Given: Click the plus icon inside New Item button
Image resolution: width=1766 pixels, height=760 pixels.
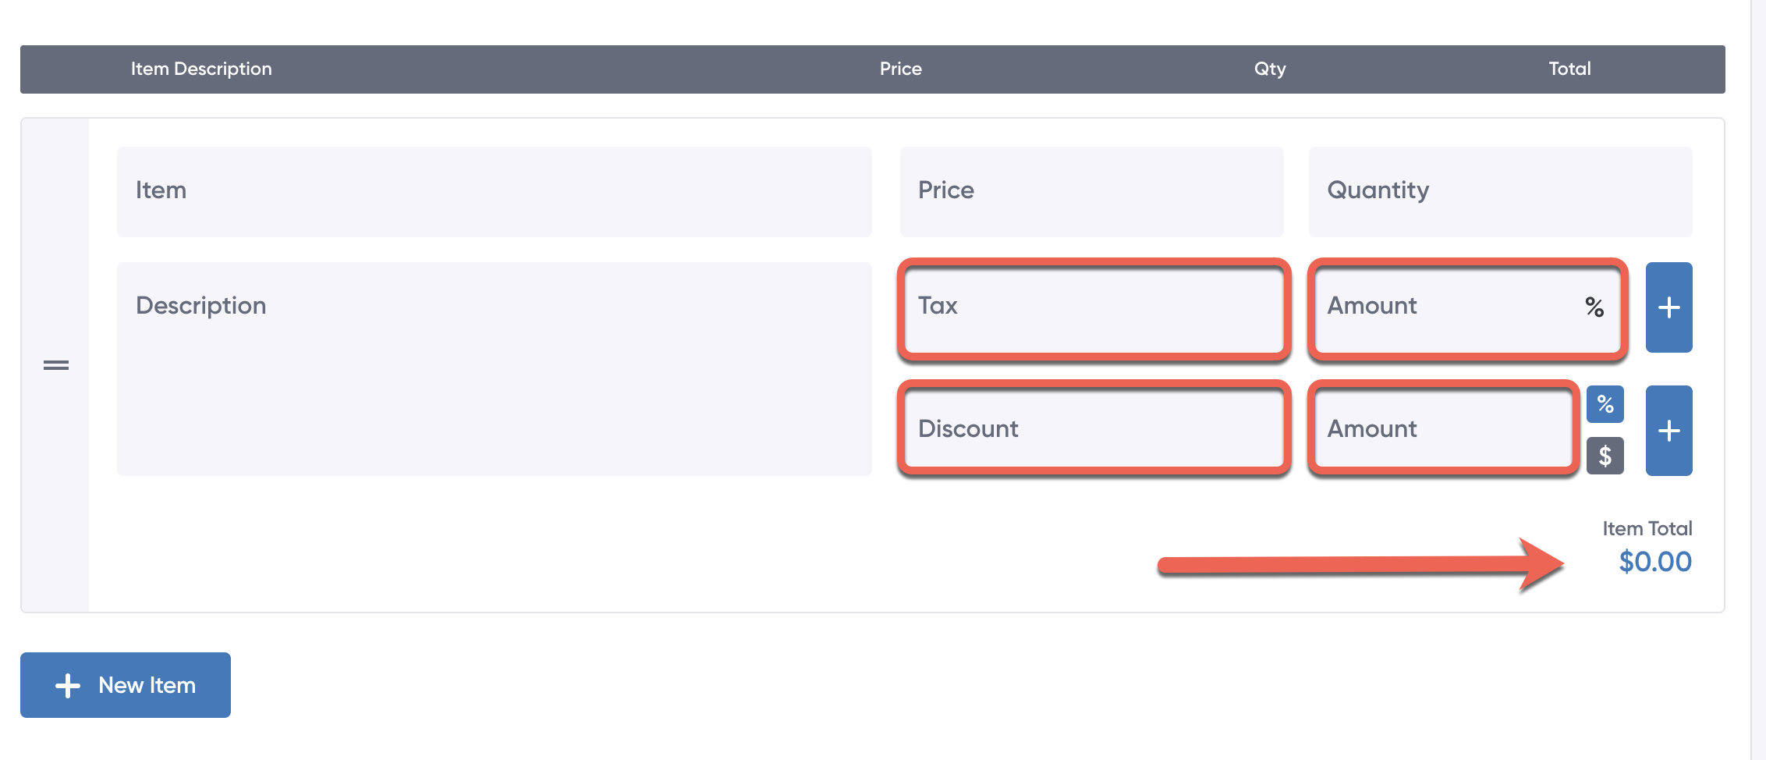Looking at the screenshot, I should coord(69,684).
